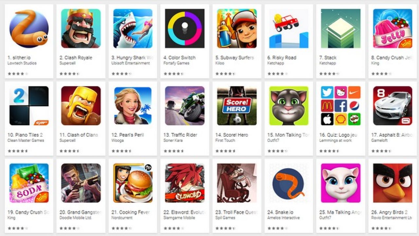Open Ubisoft Entertainment developer link
Image resolution: width=419 pixels, height=236 pixels.
(131, 63)
